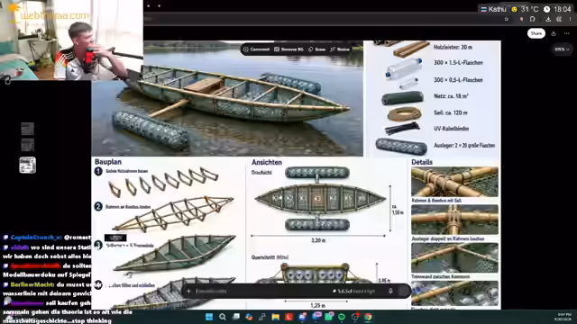Open Windows Start menu on taskbar
The image size is (577, 324).
coord(209,317)
